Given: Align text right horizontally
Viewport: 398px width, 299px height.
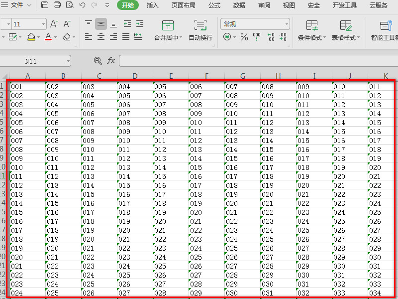Looking at the screenshot, I should [113, 37].
